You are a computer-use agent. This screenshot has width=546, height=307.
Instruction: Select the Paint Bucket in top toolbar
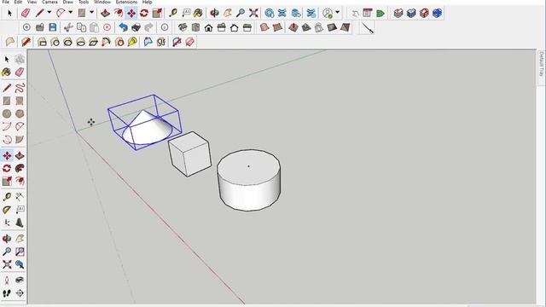coord(198,14)
